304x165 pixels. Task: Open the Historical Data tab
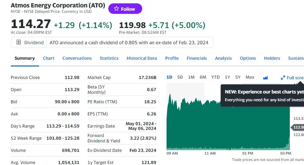(142, 58)
